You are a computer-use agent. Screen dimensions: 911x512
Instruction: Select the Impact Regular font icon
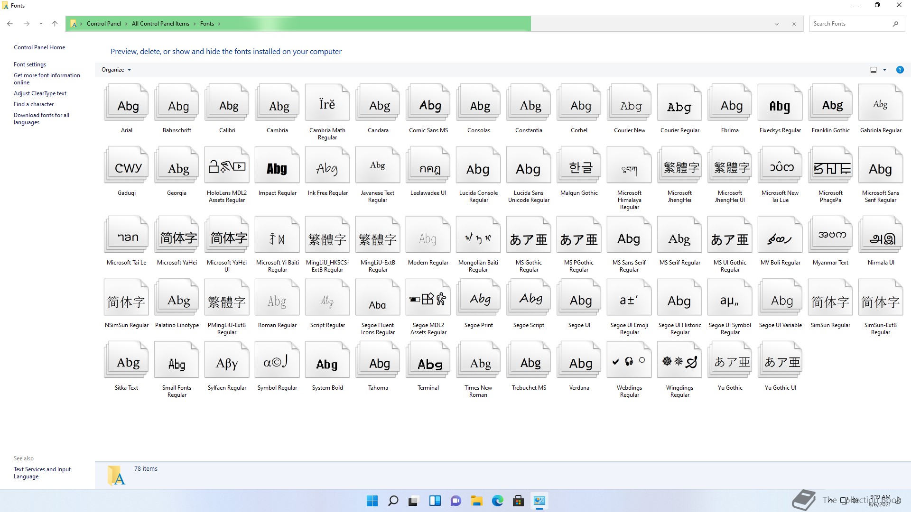(x=278, y=165)
